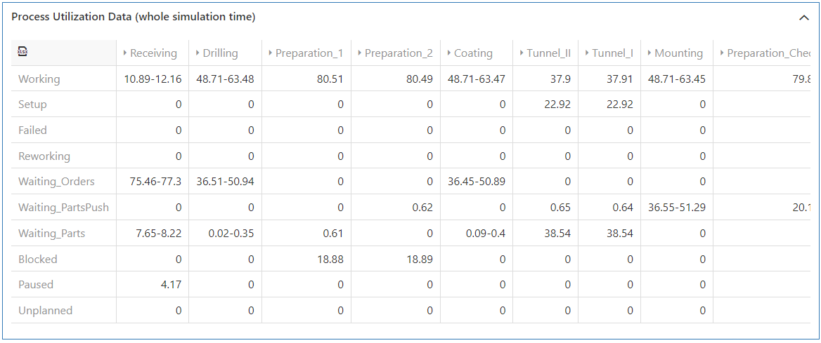Click the Waiting_Orders row label

[56, 182]
